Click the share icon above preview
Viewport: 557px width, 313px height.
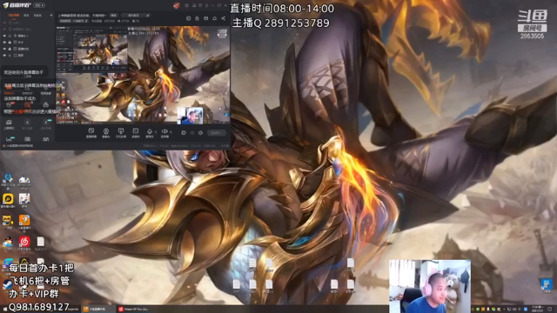tap(223, 18)
